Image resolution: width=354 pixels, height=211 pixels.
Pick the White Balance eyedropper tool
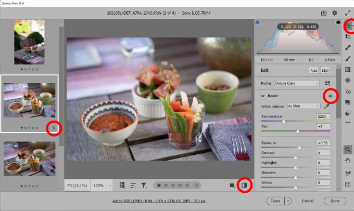326,106
